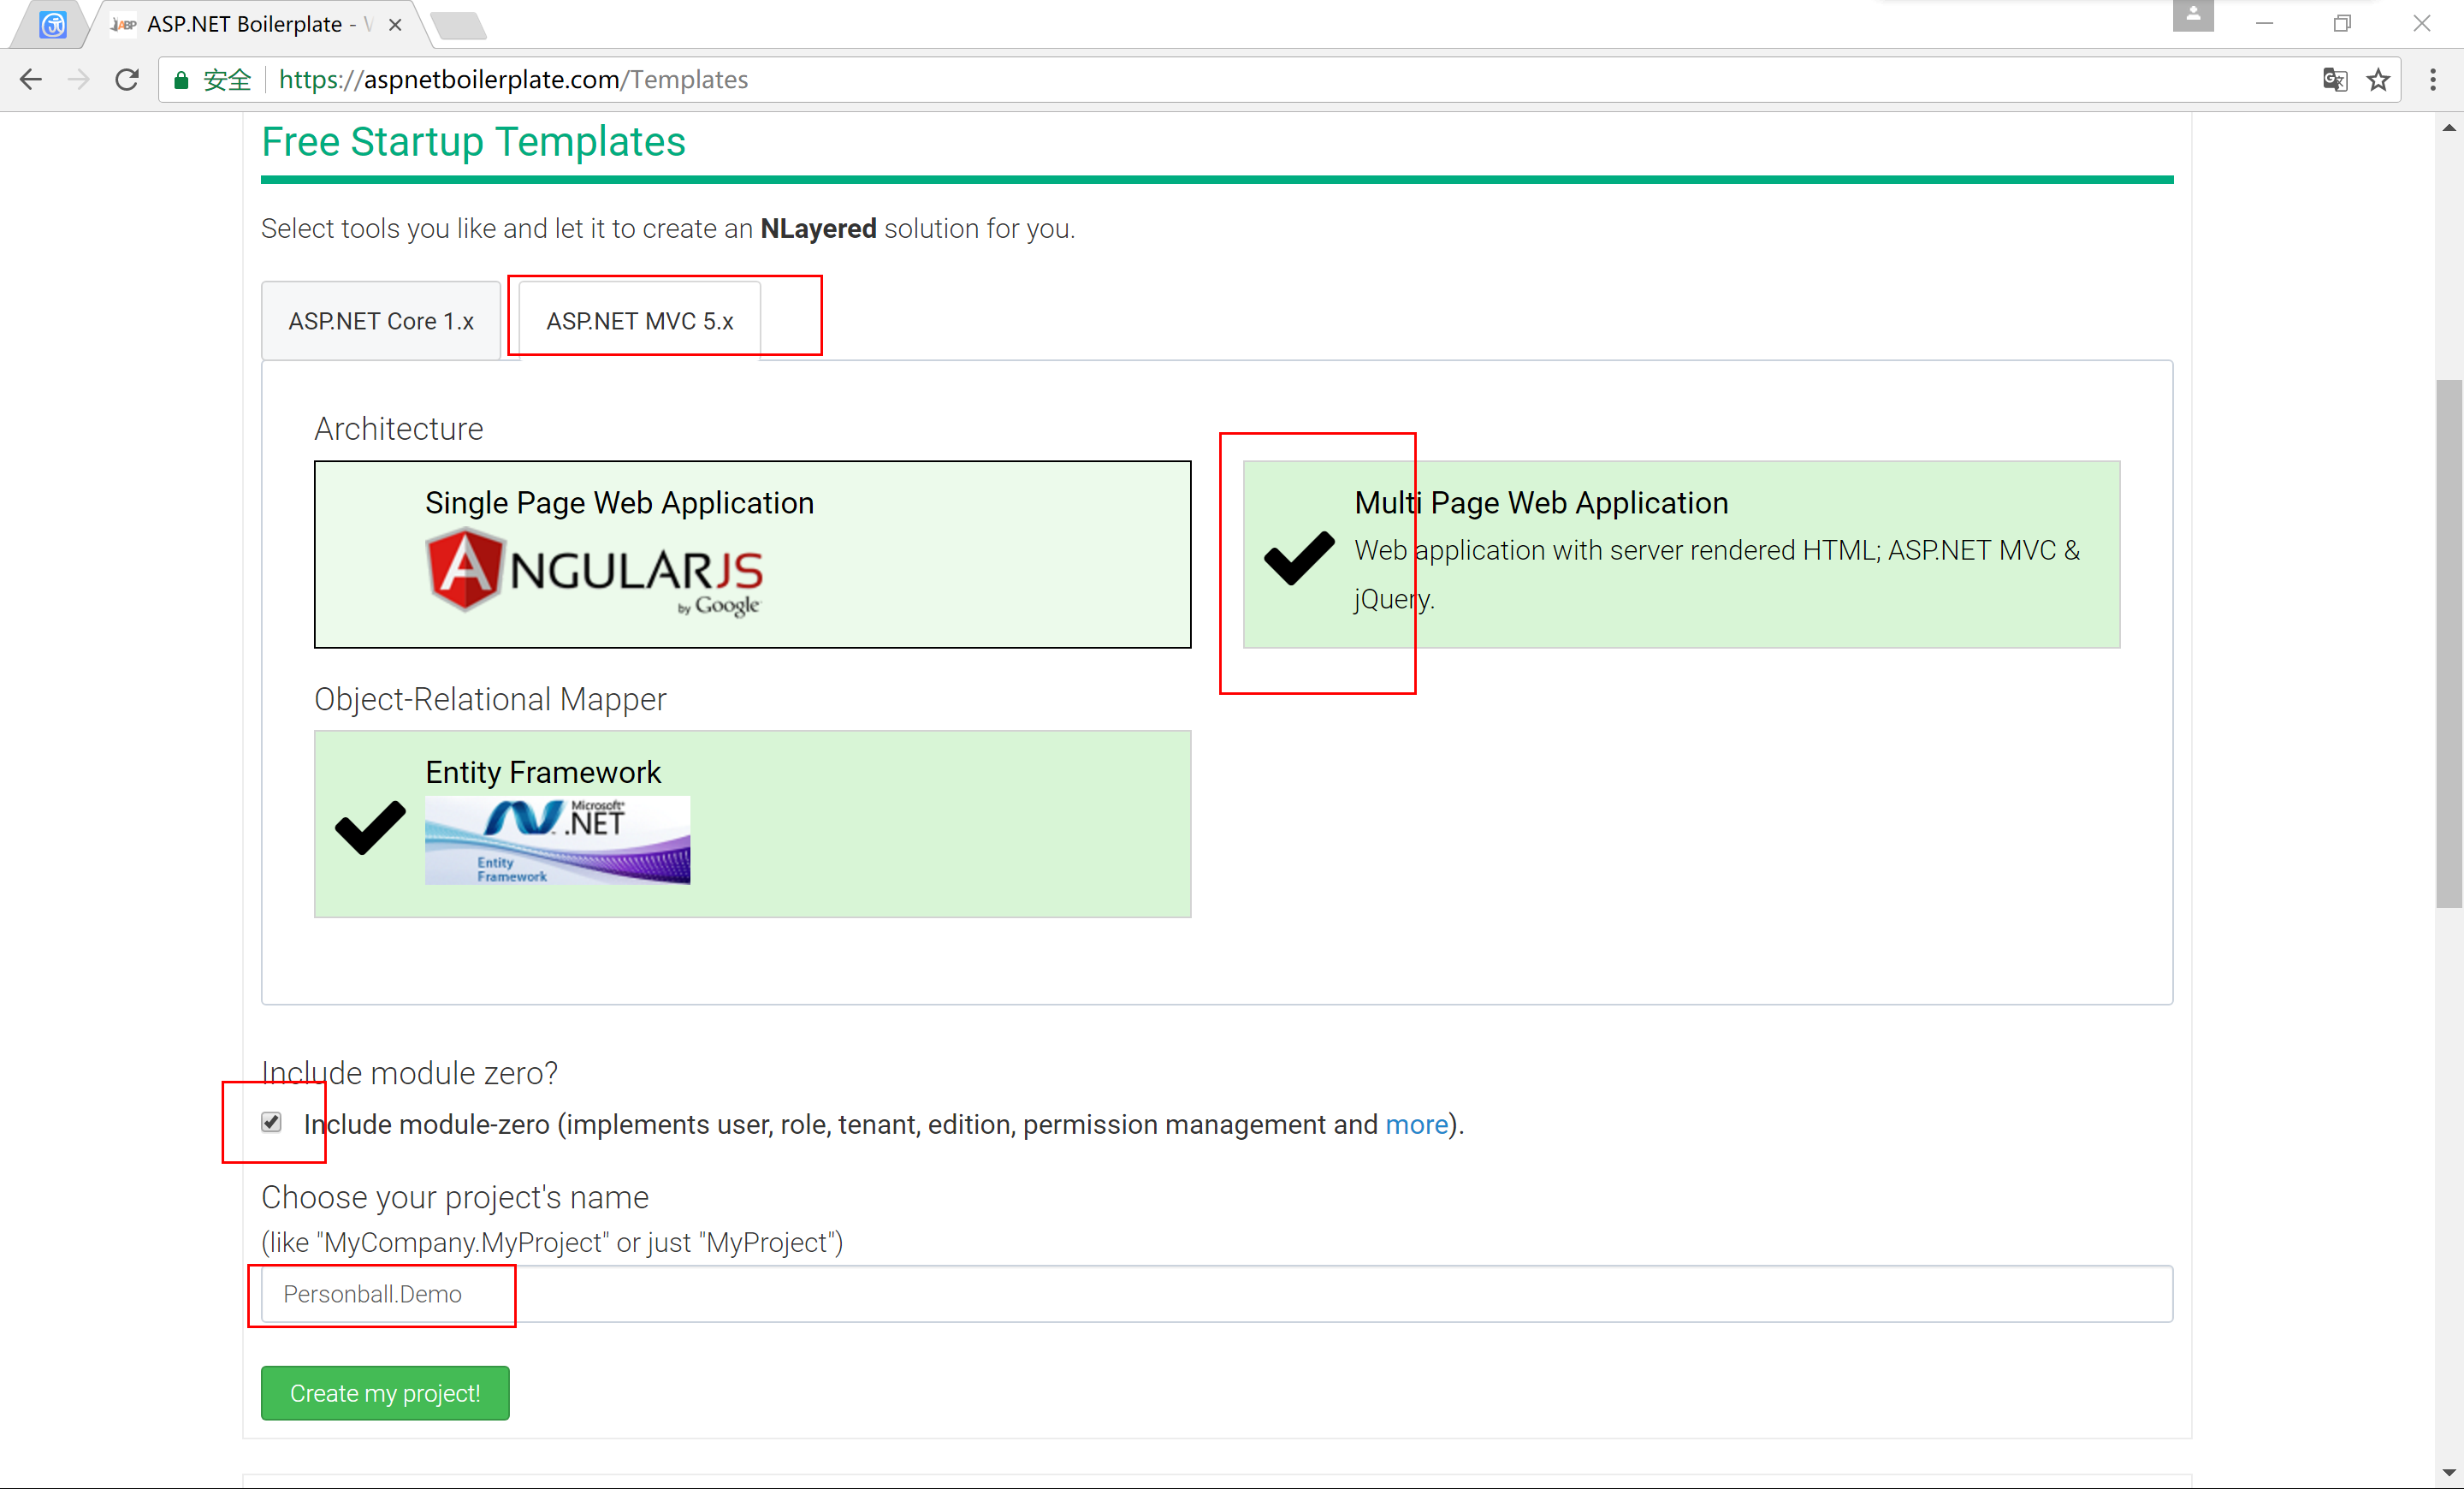
Task: Click the scrollbar down arrow
Action: (2449, 1472)
